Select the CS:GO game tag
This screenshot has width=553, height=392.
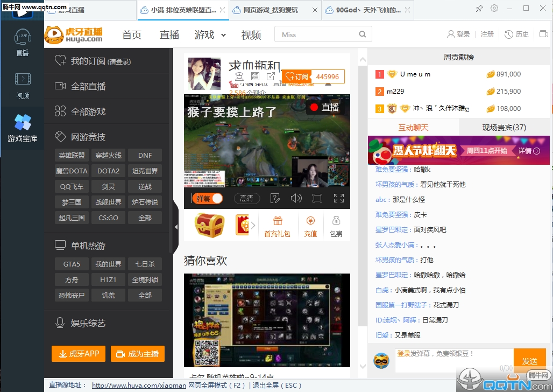(108, 218)
